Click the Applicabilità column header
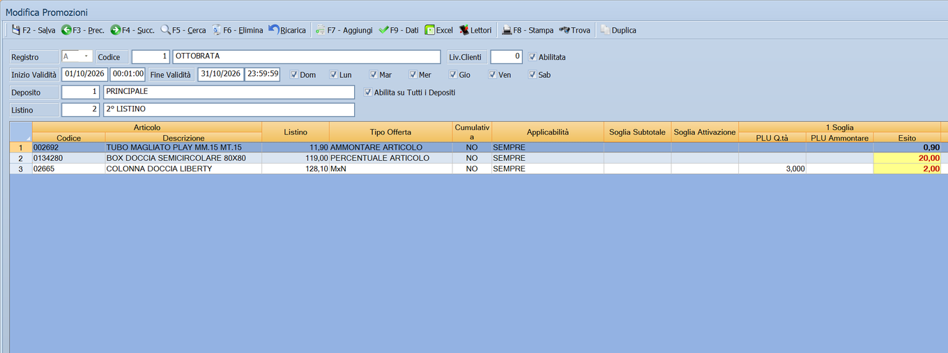Screen dimensions: 948x353 tap(548, 132)
